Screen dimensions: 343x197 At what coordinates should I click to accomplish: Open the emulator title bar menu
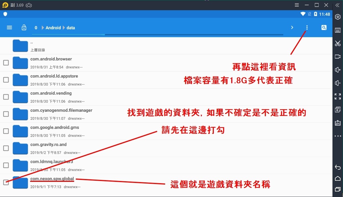point(297,5)
